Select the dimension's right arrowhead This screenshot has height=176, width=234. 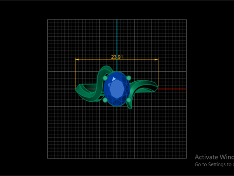pos(156,60)
